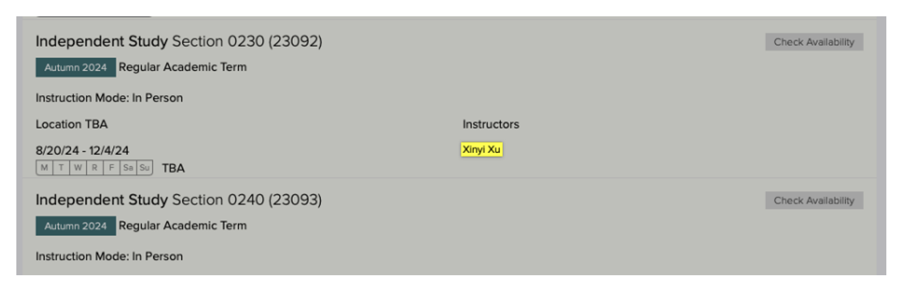Click TBA meeting time beside day boxes

tap(173, 169)
